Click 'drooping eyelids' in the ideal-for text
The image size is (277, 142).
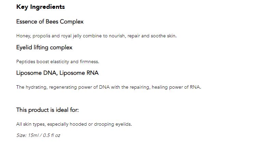coord(113,124)
